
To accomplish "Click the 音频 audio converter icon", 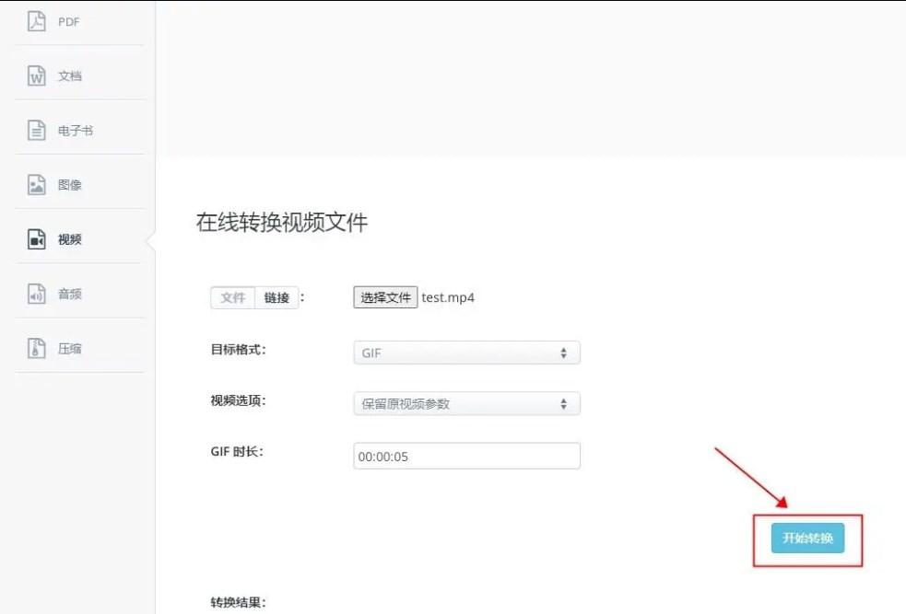I will (35, 293).
